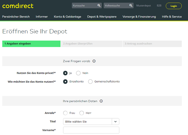The image size is (188, 135).
Task: Open the Titel dropdown
Action: click(91, 122)
